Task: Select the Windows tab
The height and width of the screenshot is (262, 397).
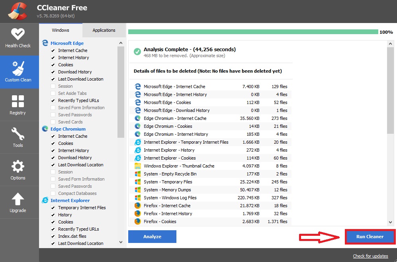Action: click(60, 30)
